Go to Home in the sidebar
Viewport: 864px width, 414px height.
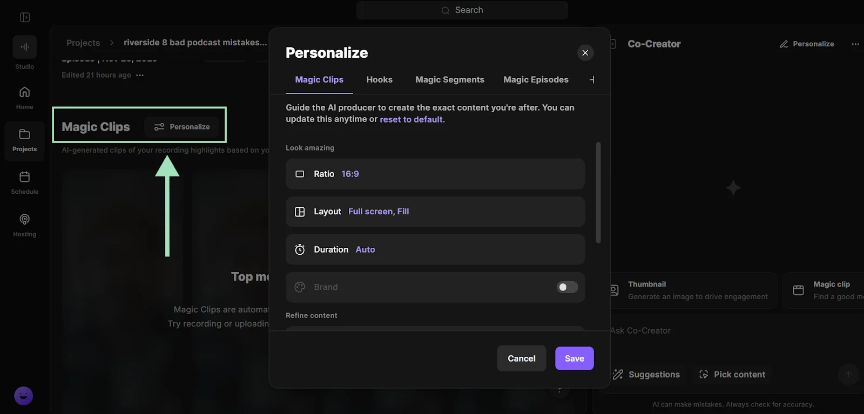25,98
